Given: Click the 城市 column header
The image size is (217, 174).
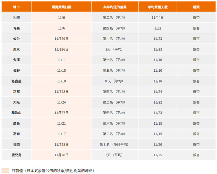Looking at the screenshot, I should [16, 7].
